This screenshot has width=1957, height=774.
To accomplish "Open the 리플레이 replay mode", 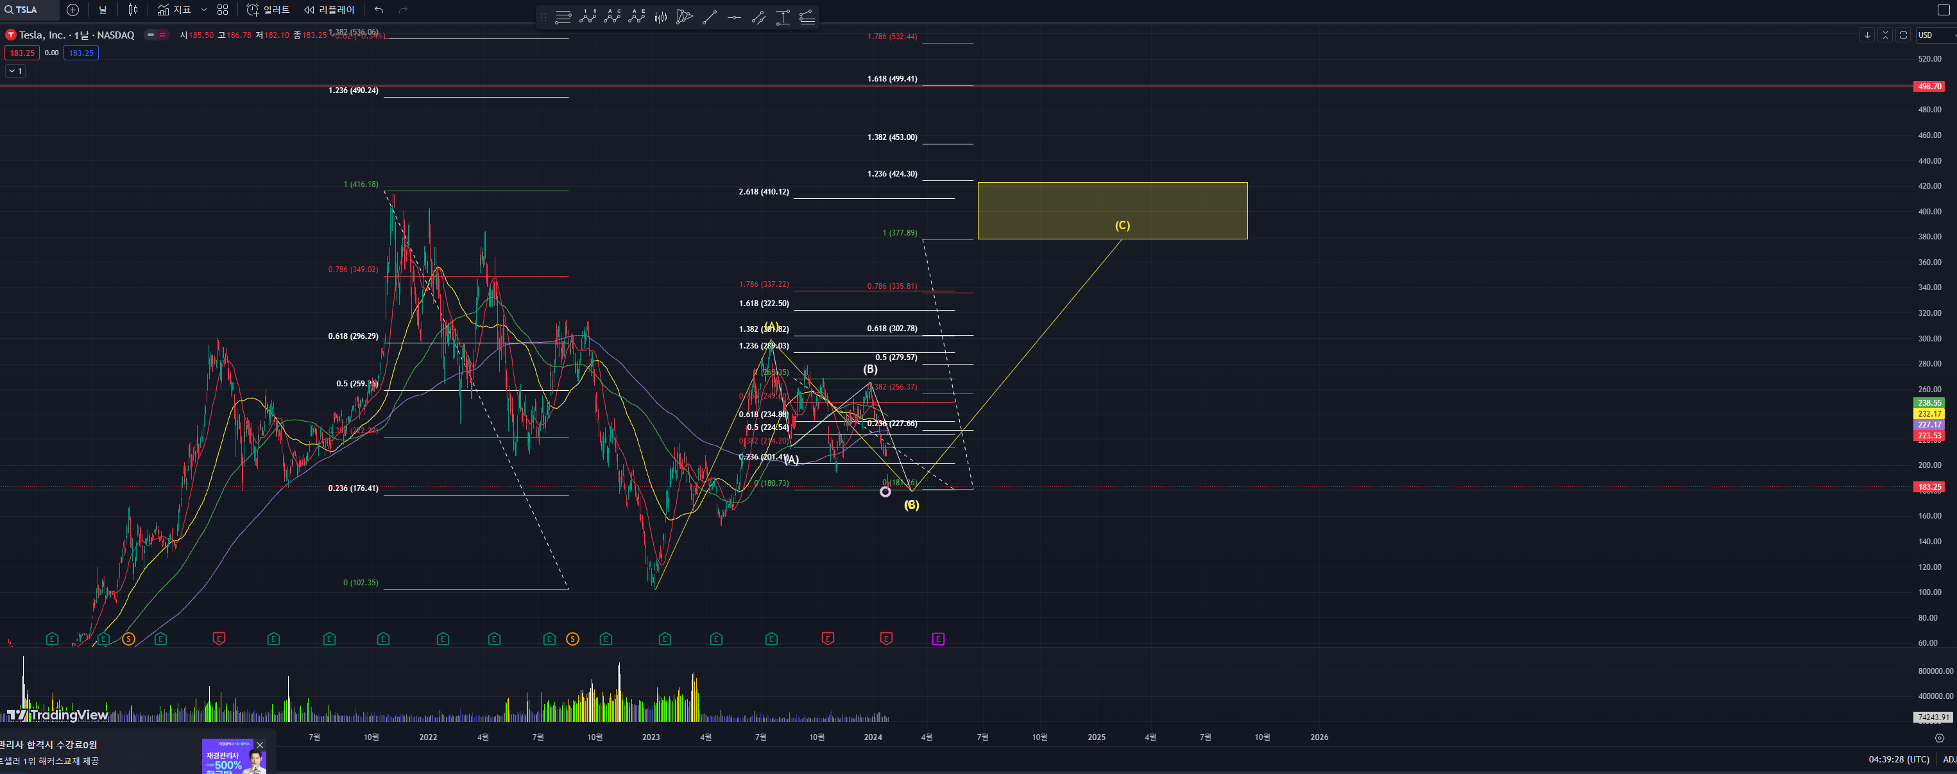I will [x=329, y=10].
